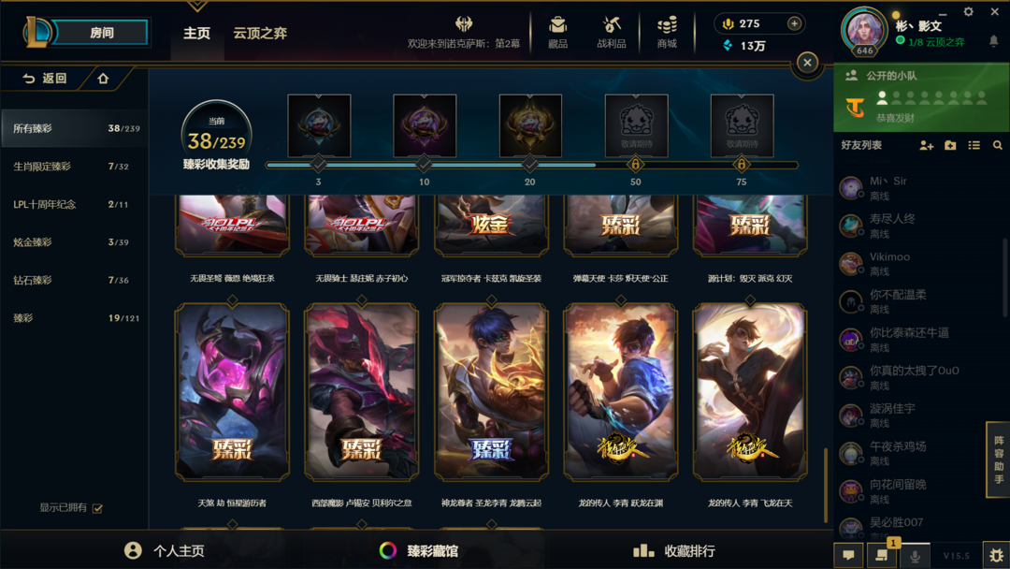Click the microphone mute toggle
Viewport: 1010px width, 569px height.
pyautogui.click(x=915, y=555)
